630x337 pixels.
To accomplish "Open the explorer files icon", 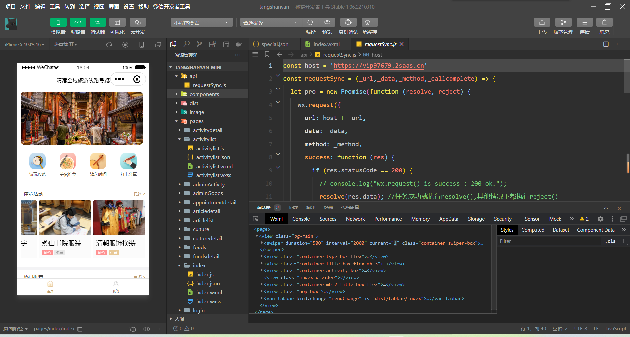I will pos(173,44).
